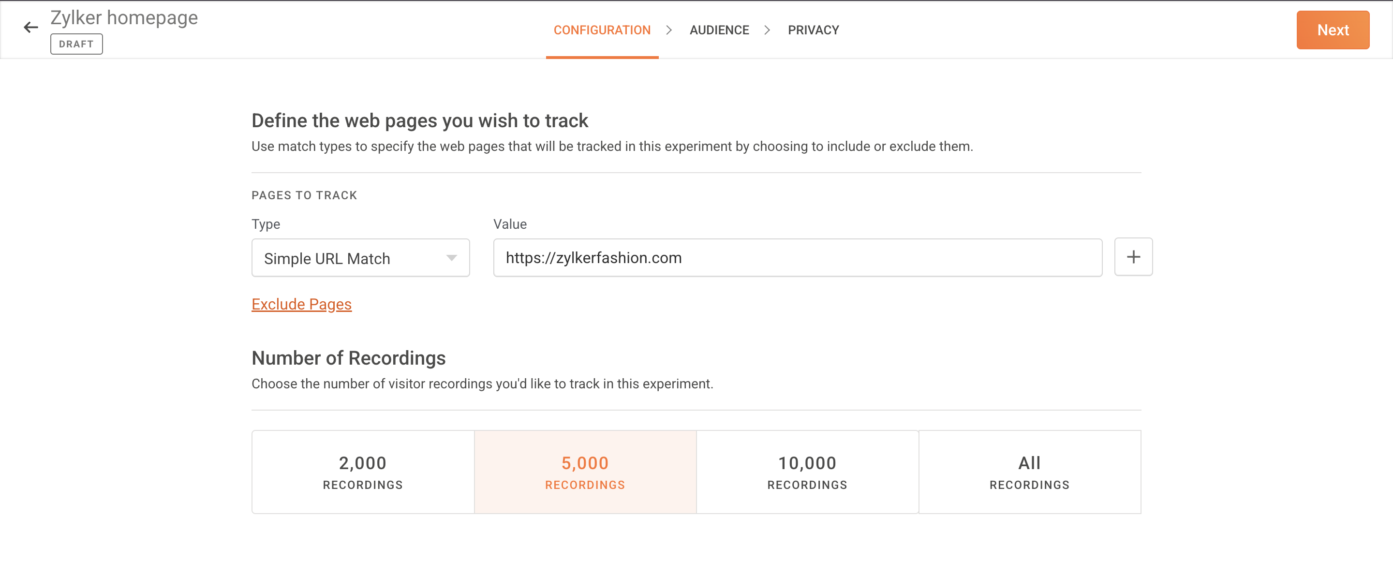
Task: Choose the All recordings option
Action: pyautogui.click(x=1029, y=471)
